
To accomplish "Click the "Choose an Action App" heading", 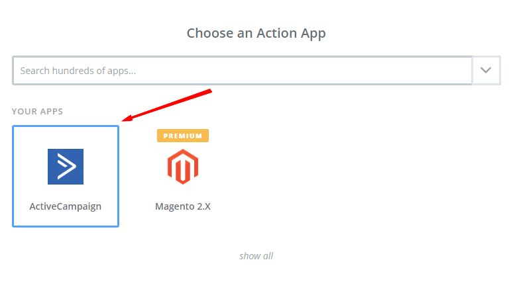I will pyautogui.click(x=256, y=33).
